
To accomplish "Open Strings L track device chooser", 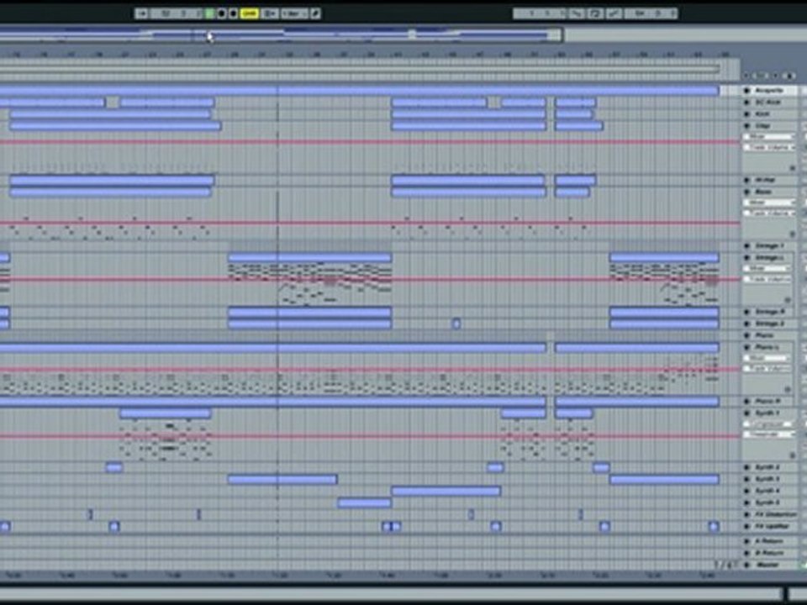I will click(767, 269).
